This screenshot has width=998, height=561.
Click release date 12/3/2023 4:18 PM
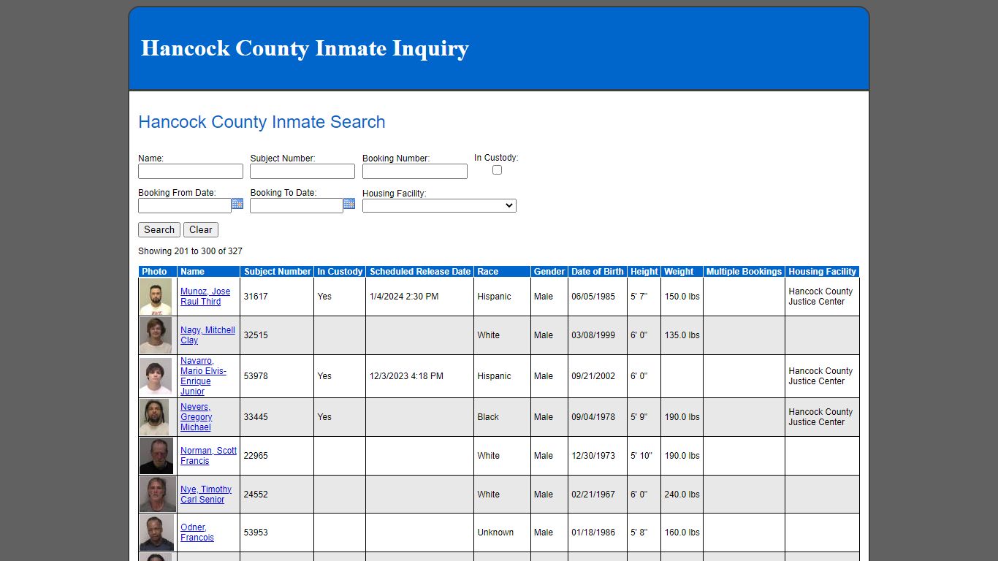coord(406,376)
